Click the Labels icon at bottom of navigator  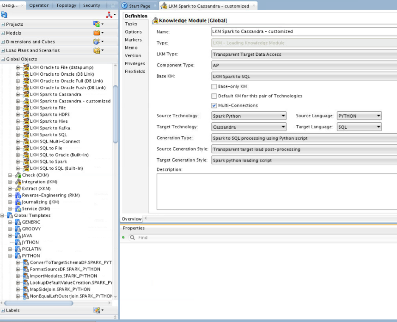97,310
